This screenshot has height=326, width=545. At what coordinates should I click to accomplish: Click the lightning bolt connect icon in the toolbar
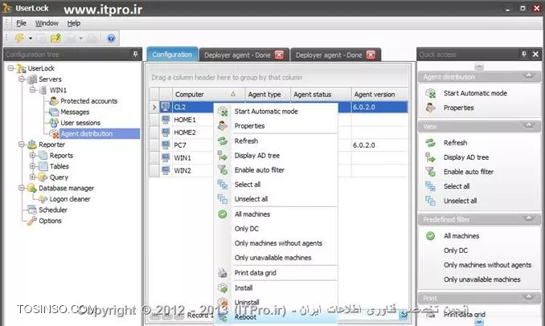tap(19, 38)
